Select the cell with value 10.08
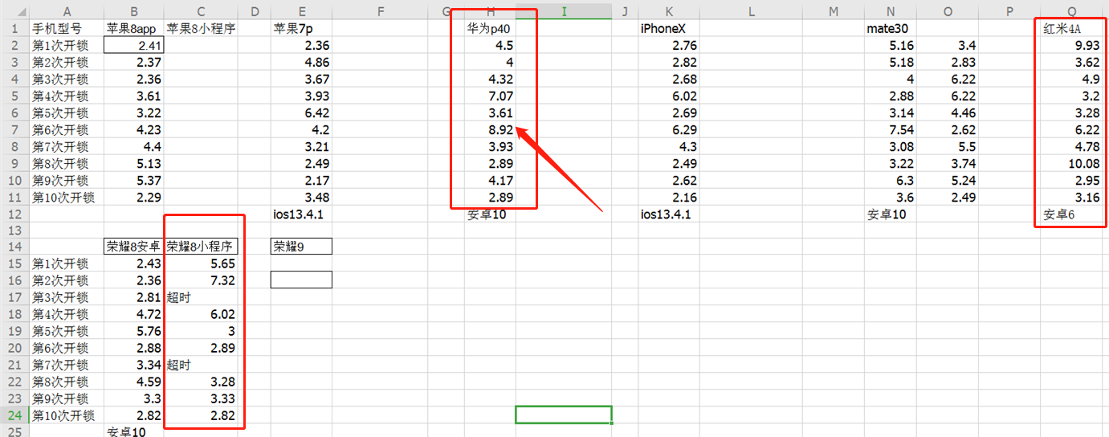 coord(1072,163)
